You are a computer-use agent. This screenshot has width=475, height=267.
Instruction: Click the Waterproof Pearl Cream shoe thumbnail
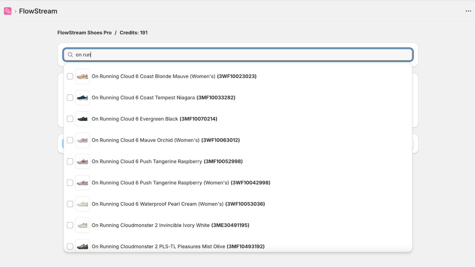(x=83, y=204)
